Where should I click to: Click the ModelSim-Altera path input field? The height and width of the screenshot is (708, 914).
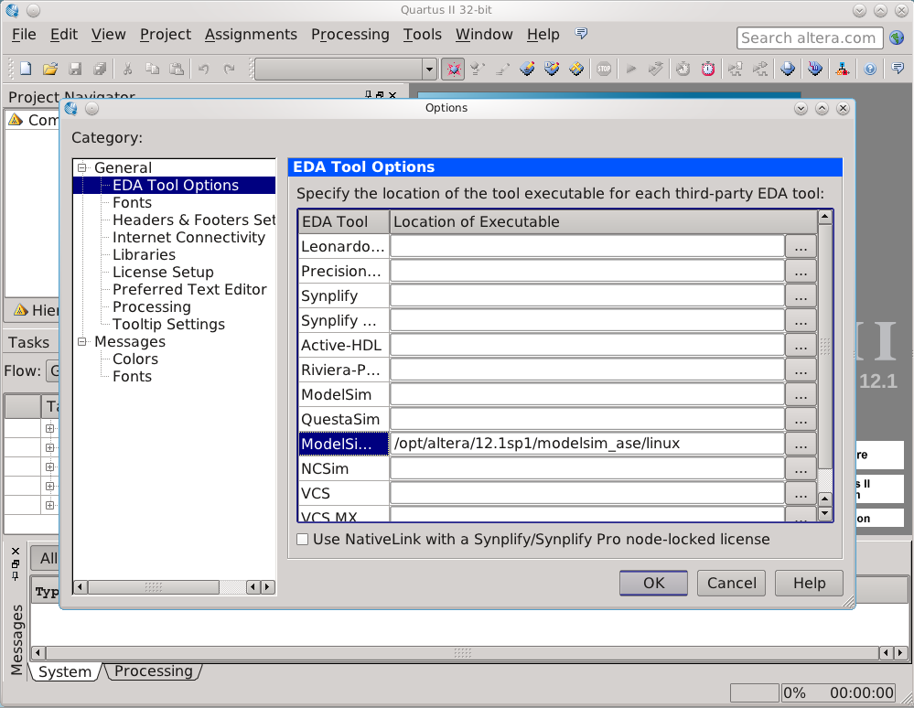tap(586, 444)
